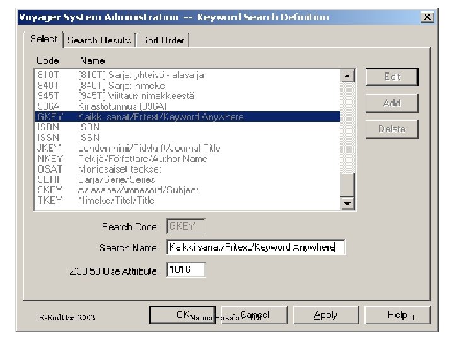Image resolution: width=454 pixels, height=340 pixels.
Task: Click the Add button
Action: pos(392,103)
